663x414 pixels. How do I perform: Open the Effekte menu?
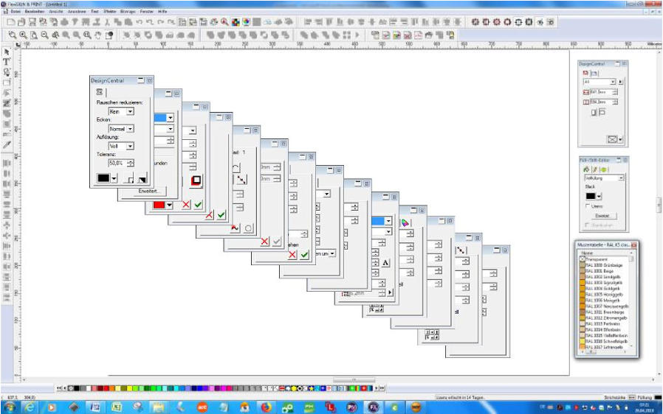109,12
